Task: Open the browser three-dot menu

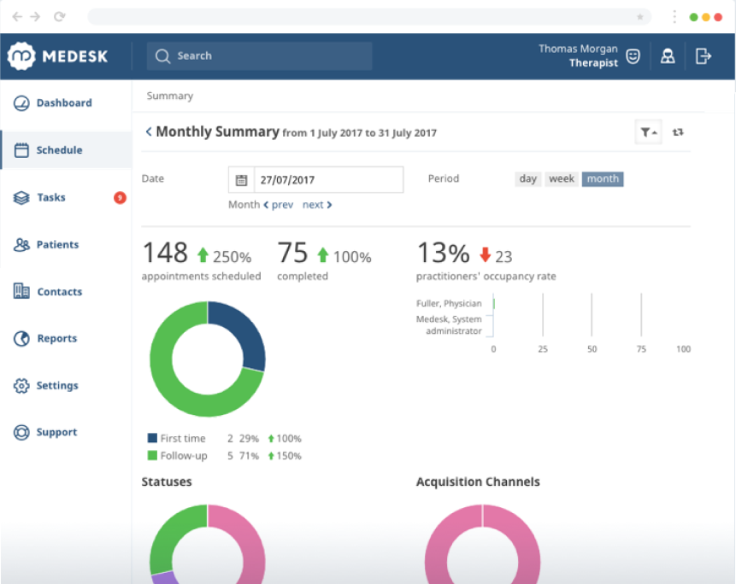Action: pos(674,17)
